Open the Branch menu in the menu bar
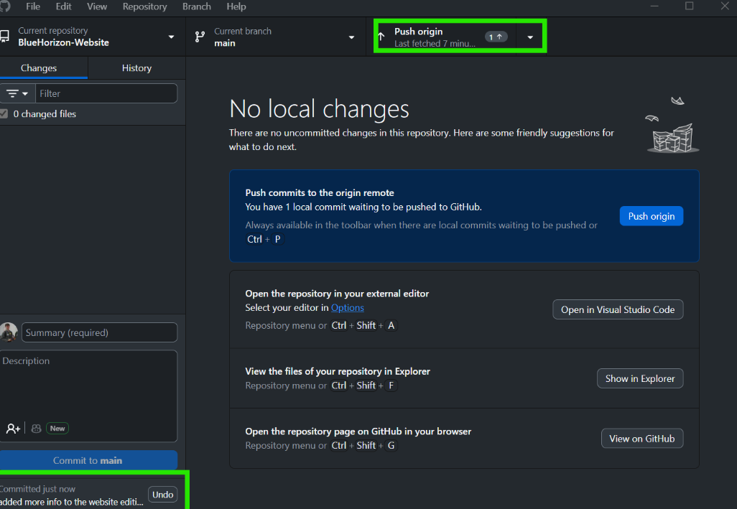737x509 pixels. point(197,6)
